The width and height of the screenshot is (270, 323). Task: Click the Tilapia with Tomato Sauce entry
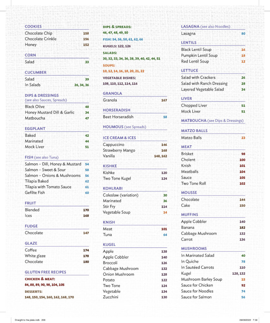point(48,187)
